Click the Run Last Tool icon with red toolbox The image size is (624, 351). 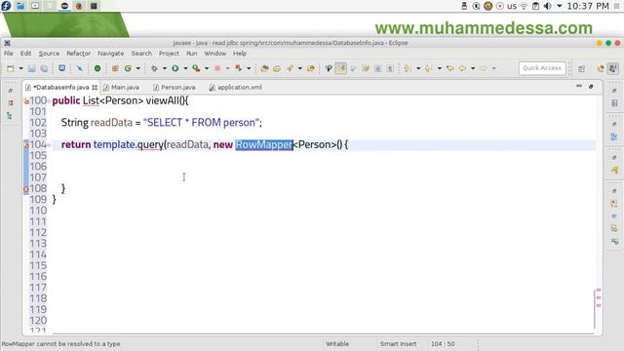(196, 68)
